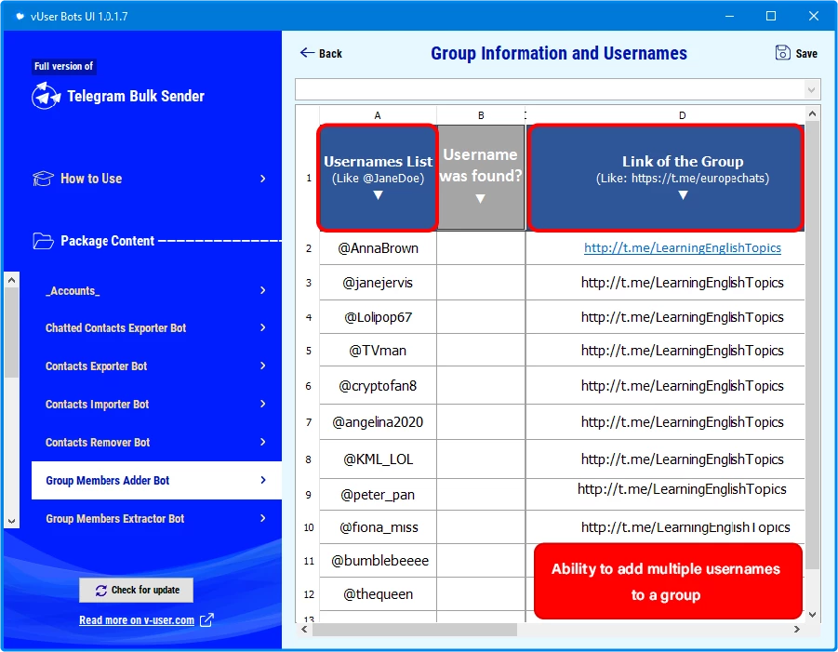
Task: Click the refresh icon in Check for update
Action: 101,590
